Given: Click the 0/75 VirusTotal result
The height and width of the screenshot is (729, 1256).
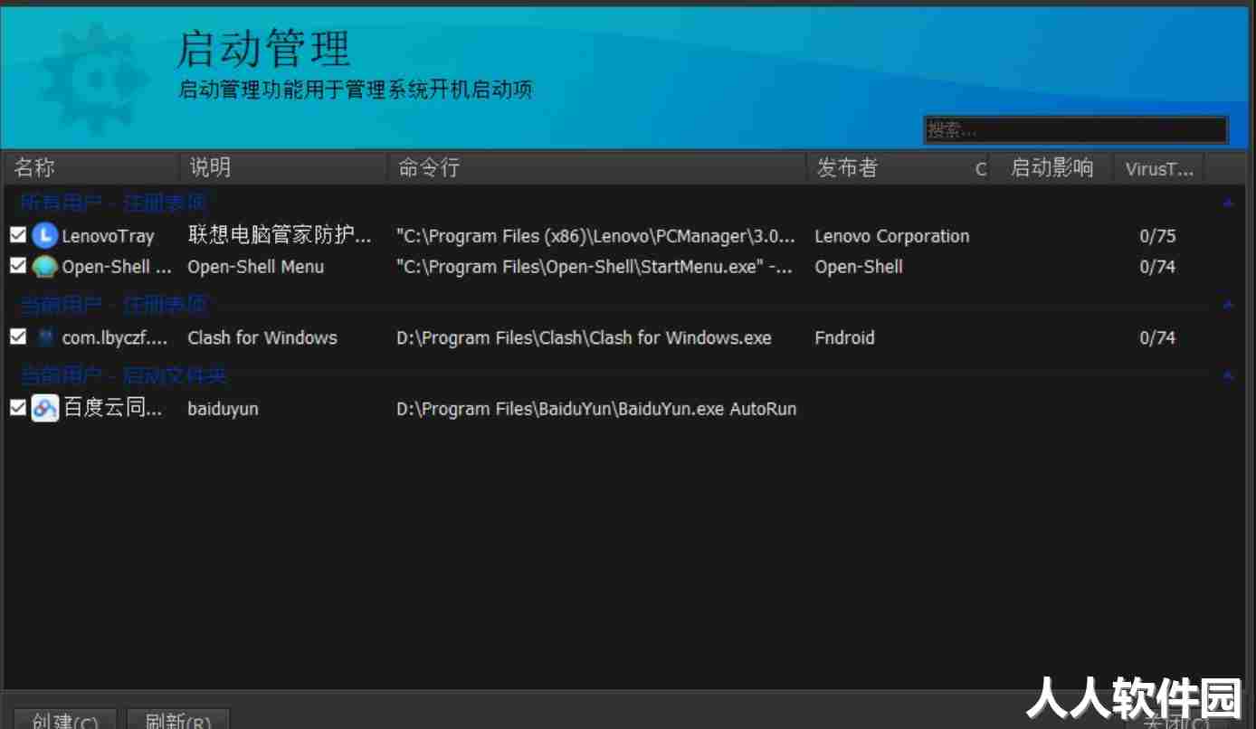Looking at the screenshot, I should [1157, 236].
